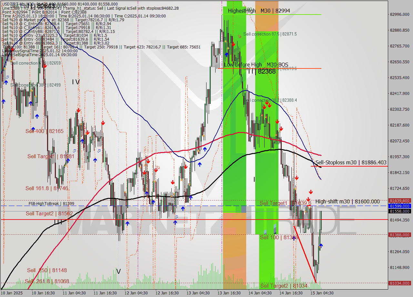Select the '13 Jan 16:30' time label
The height and width of the screenshot is (297, 413).
pos(229,293)
